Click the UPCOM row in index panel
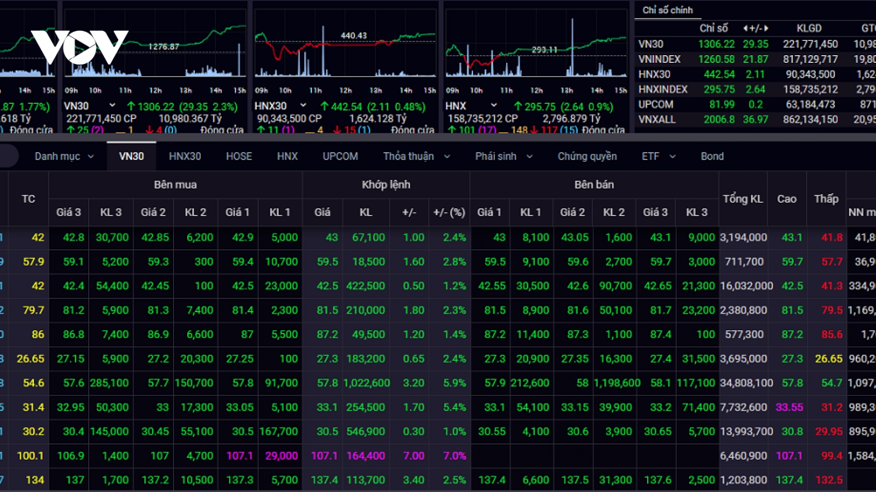 point(756,104)
